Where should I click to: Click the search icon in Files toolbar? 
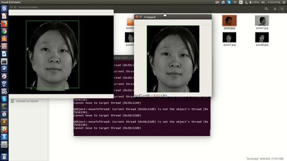tap(266, 9)
